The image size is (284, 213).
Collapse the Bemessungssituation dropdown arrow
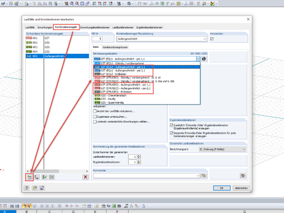(x=198, y=59)
